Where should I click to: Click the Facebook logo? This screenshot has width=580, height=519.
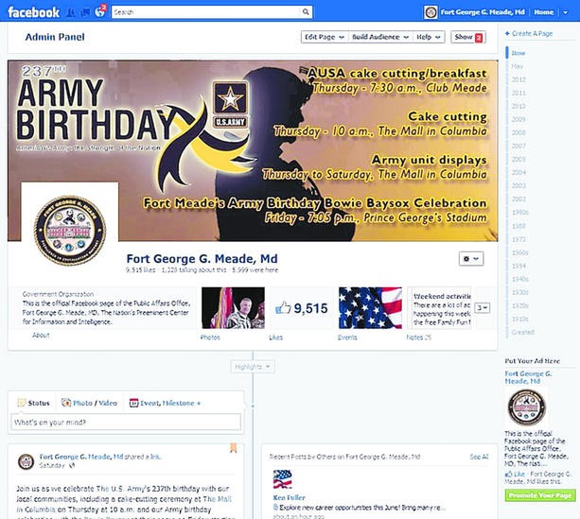[x=33, y=12]
